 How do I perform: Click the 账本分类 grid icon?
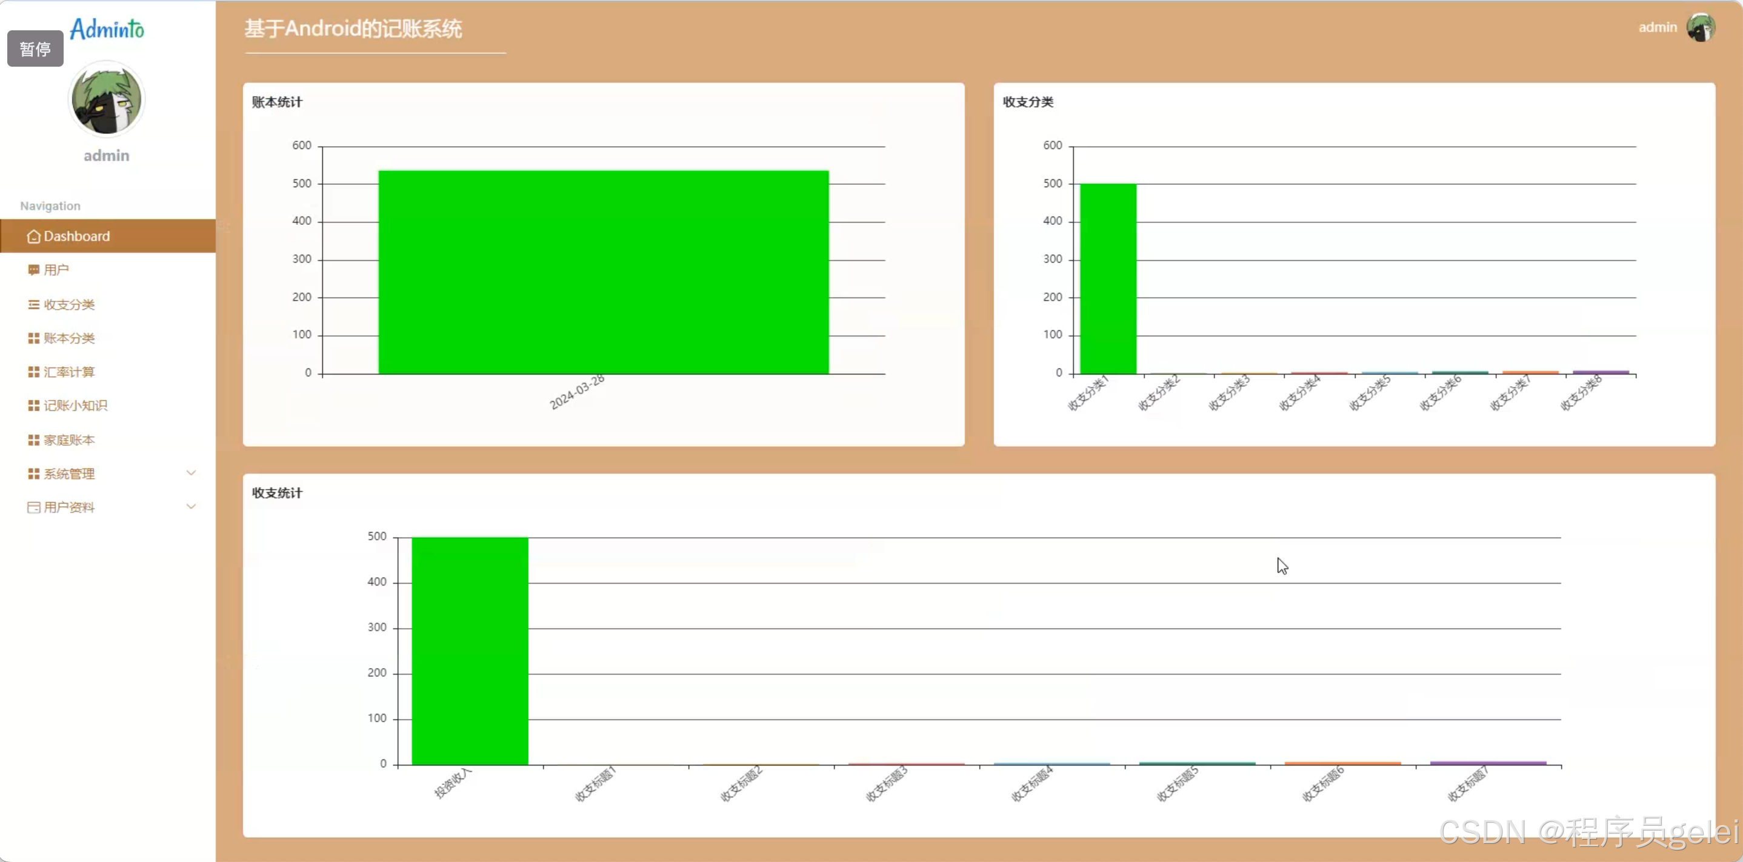click(x=33, y=338)
